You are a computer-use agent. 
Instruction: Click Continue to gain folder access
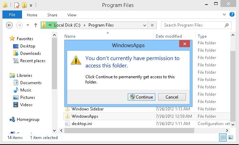[141, 97]
